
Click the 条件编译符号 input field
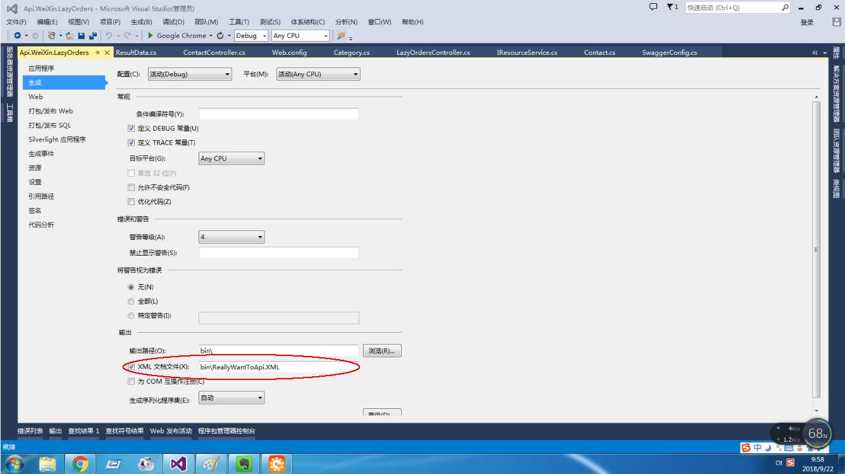tap(279, 114)
